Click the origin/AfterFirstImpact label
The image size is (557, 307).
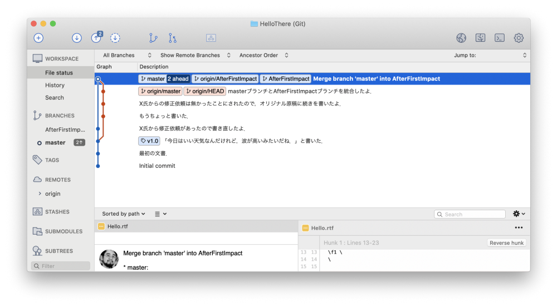[x=225, y=79]
